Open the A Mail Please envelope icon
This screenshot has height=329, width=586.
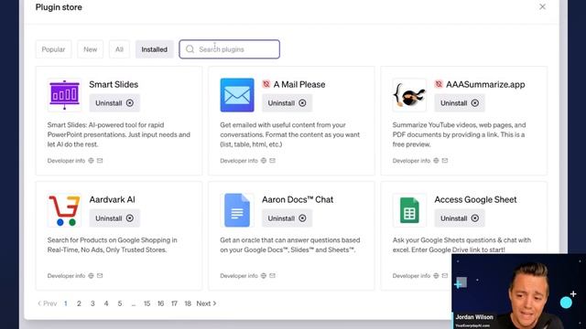pyautogui.click(x=237, y=95)
